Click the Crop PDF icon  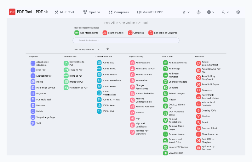[x=33, y=70]
